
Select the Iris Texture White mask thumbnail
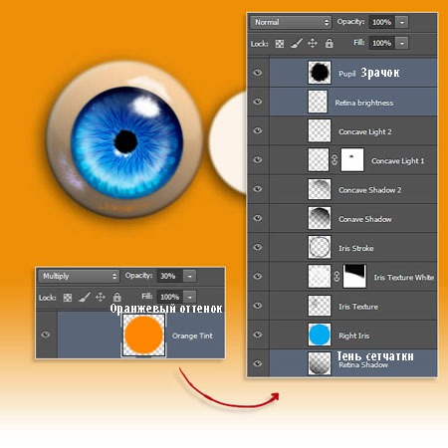pyautogui.click(x=354, y=277)
